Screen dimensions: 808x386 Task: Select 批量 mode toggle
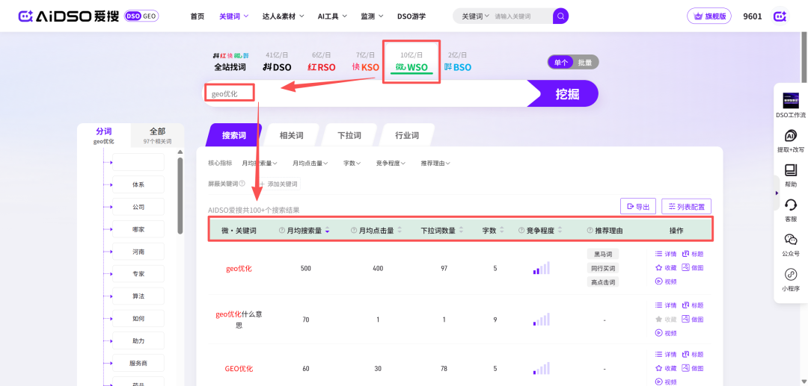585,62
